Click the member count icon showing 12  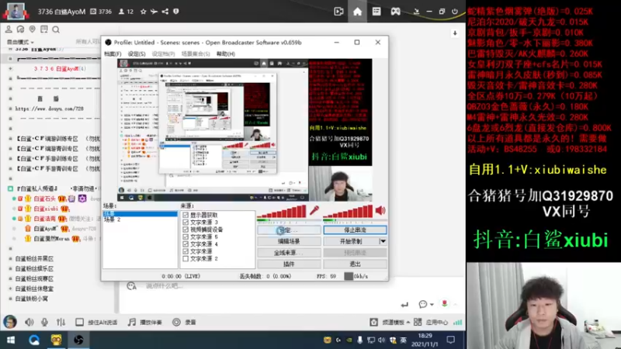(121, 12)
